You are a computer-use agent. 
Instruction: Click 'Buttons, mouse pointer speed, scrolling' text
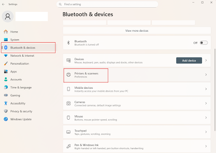[x=96, y=120]
